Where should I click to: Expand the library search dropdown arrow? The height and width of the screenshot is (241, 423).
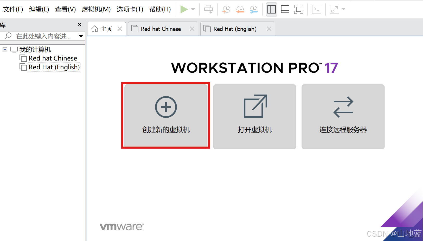click(81, 36)
